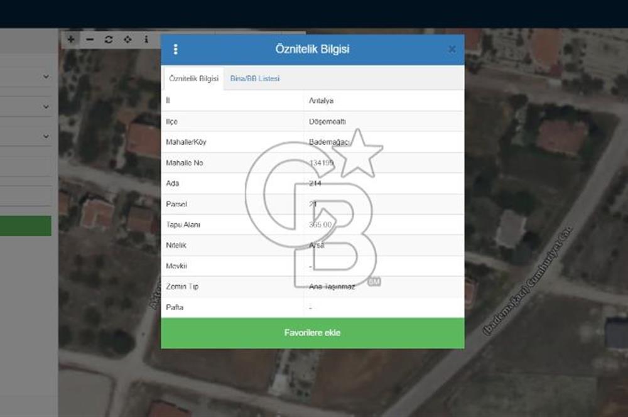Close the Öznitelik Bilgisi dialog
628x417 pixels.
click(452, 50)
